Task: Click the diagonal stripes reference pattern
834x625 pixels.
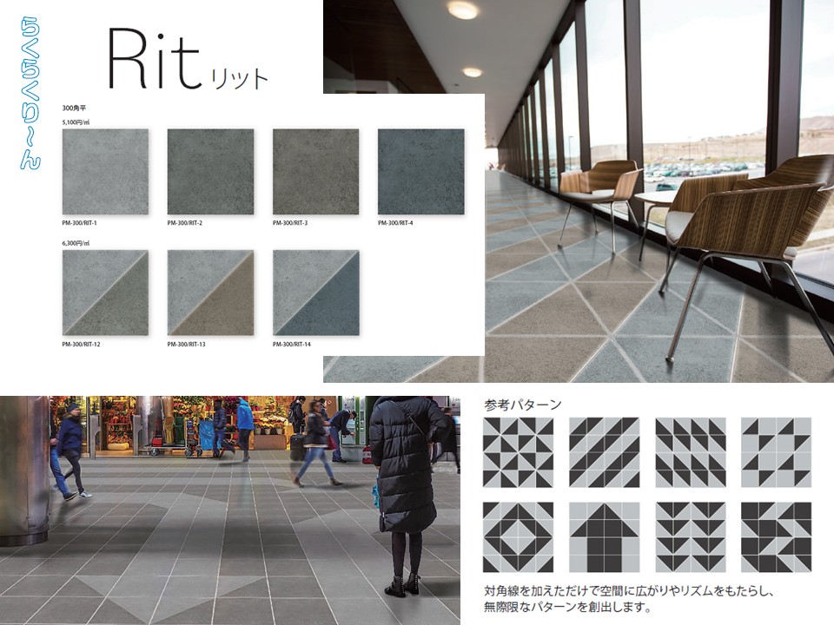Action: pos(604,451)
